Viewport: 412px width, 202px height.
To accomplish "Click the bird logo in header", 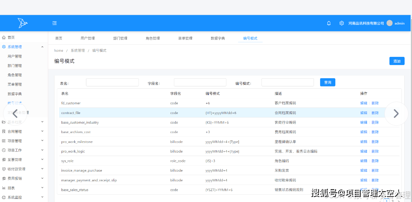I will click(x=23, y=23).
